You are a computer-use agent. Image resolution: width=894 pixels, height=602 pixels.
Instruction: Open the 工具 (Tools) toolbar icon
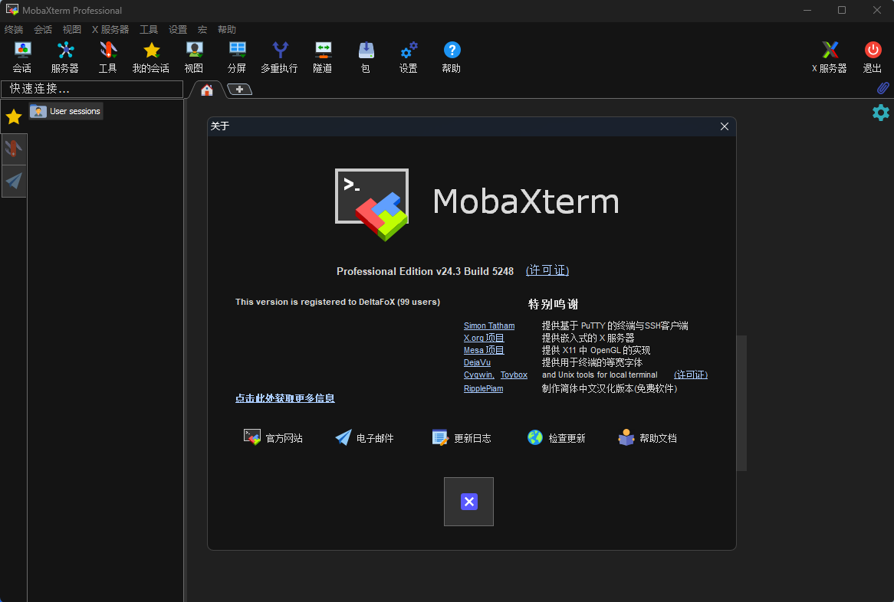click(x=108, y=57)
